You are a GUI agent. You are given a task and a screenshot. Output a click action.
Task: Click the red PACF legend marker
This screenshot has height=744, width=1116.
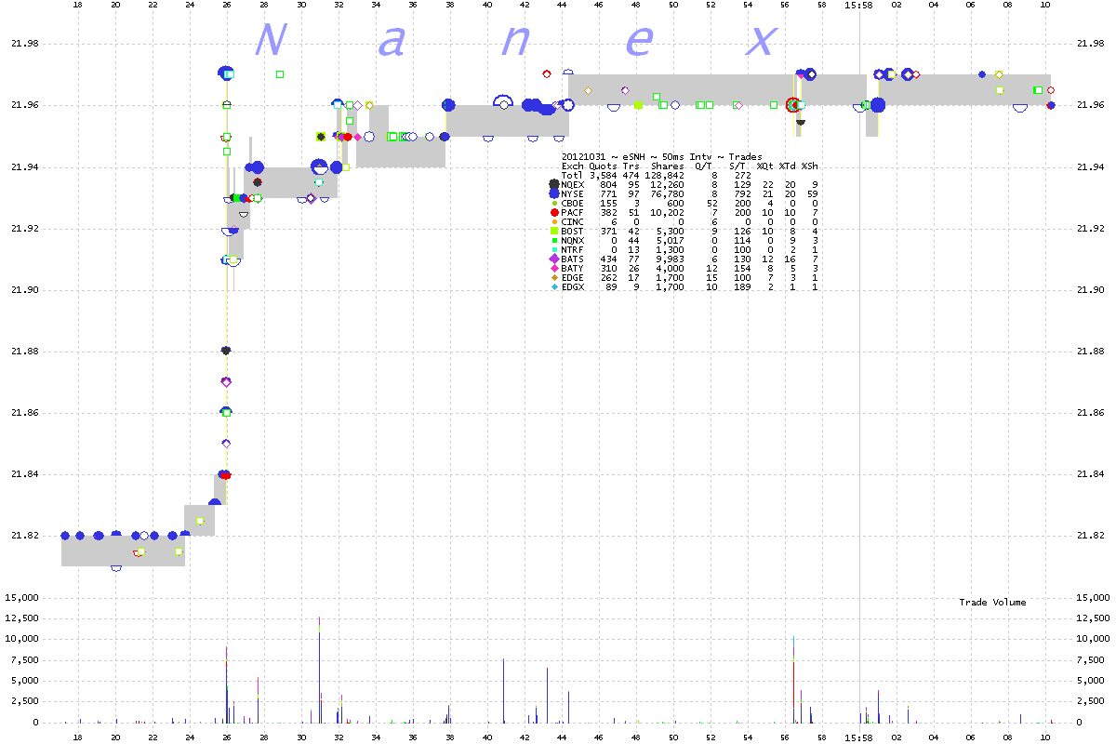(554, 212)
